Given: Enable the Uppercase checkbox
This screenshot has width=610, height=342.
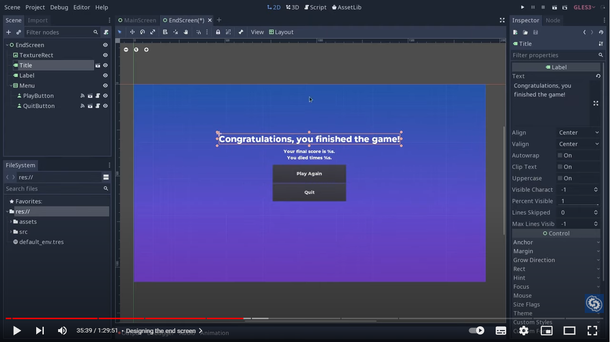Looking at the screenshot, I should [560, 178].
